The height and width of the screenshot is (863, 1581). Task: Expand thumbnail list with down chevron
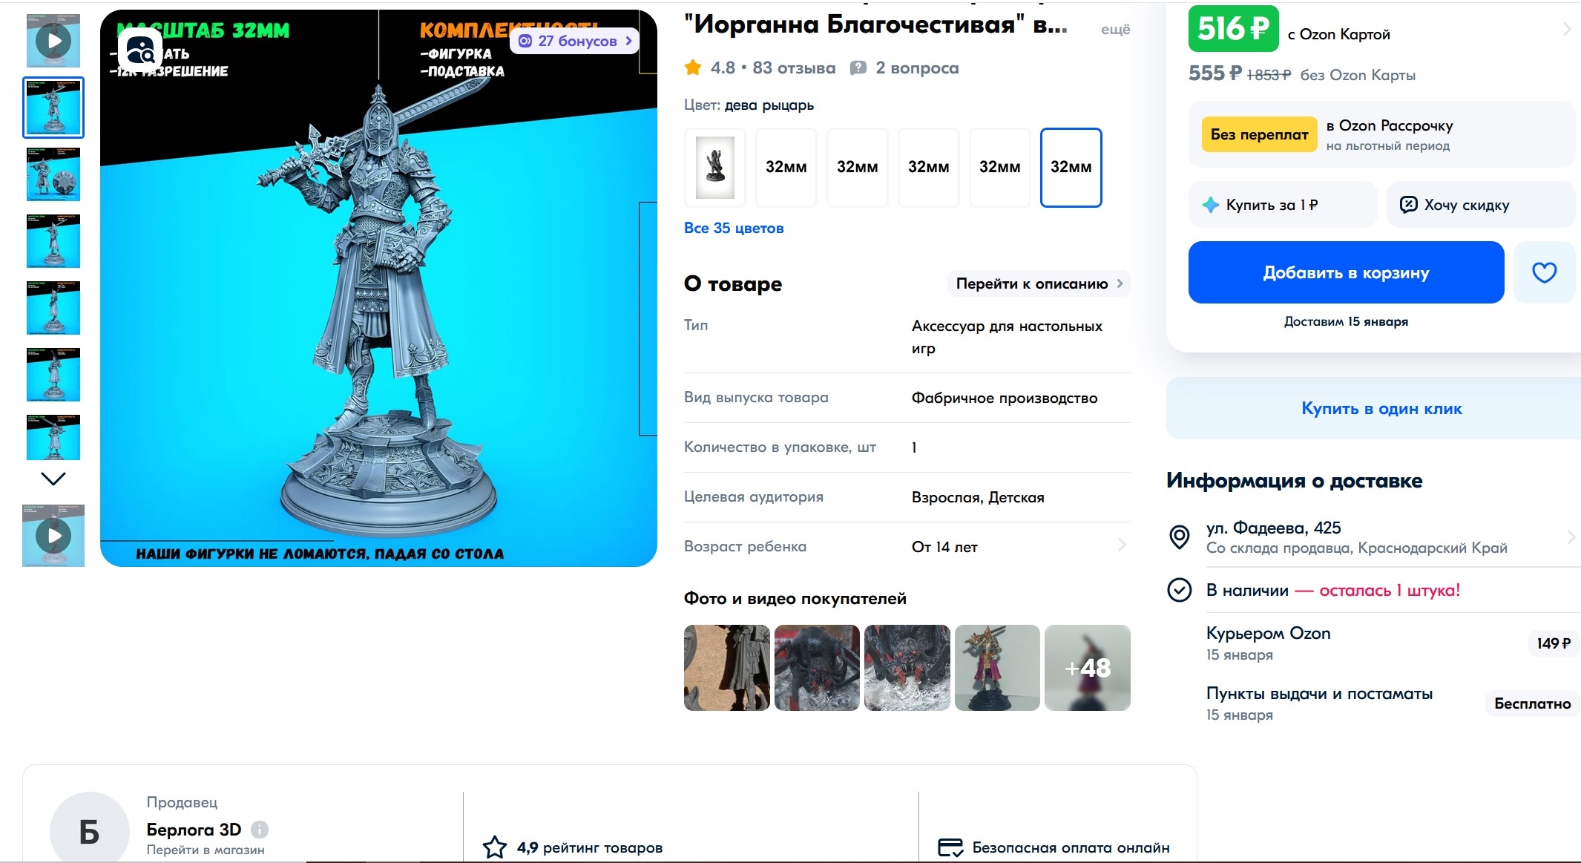coord(53,479)
